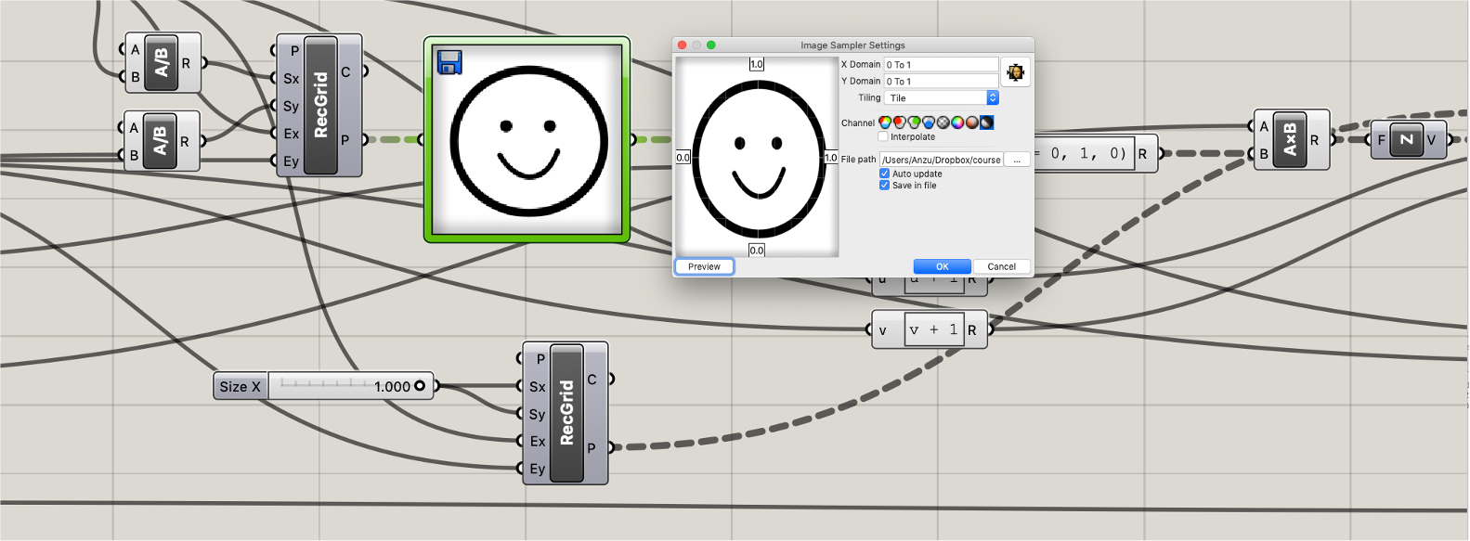Select the Saturation channel icon

(x=972, y=122)
